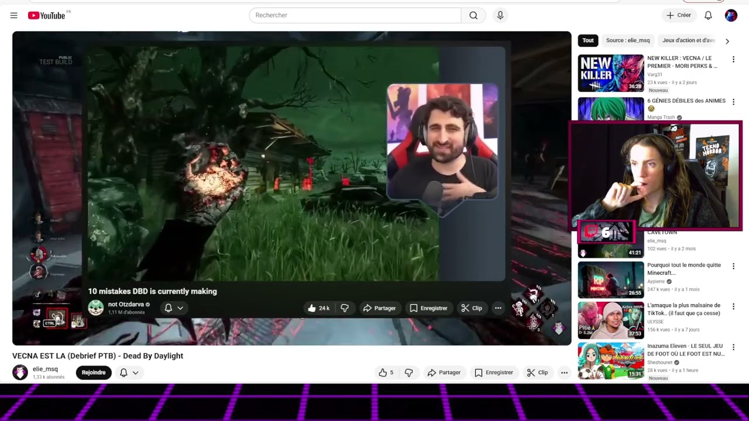The width and height of the screenshot is (749, 421).
Task: Click Enregistrer in the embedded video overlay
Action: tap(428, 308)
